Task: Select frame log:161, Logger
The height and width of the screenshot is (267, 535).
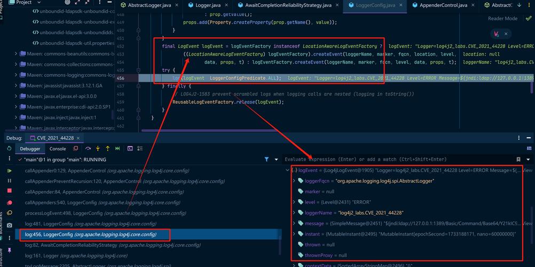Action: (x=148, y=256)
